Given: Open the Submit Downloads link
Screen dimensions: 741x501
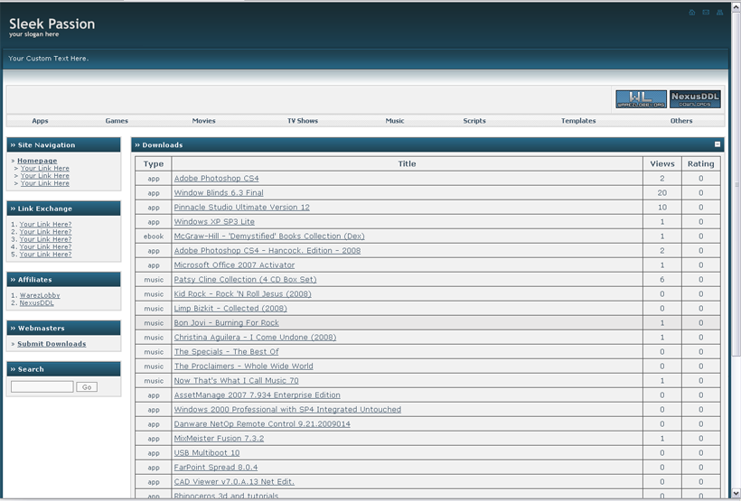Looking at the screenshot, I should point(52,344).
